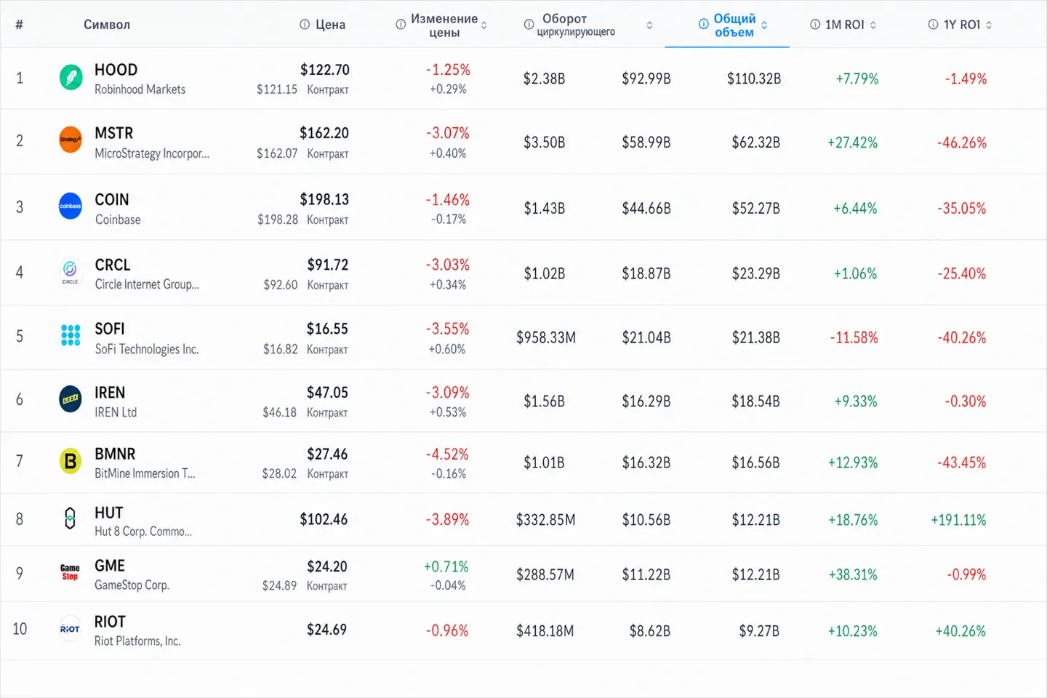This screenshot has height=698, width=1047.
Task: Sort by Изменение цены using its arrows
Action: 484,25
